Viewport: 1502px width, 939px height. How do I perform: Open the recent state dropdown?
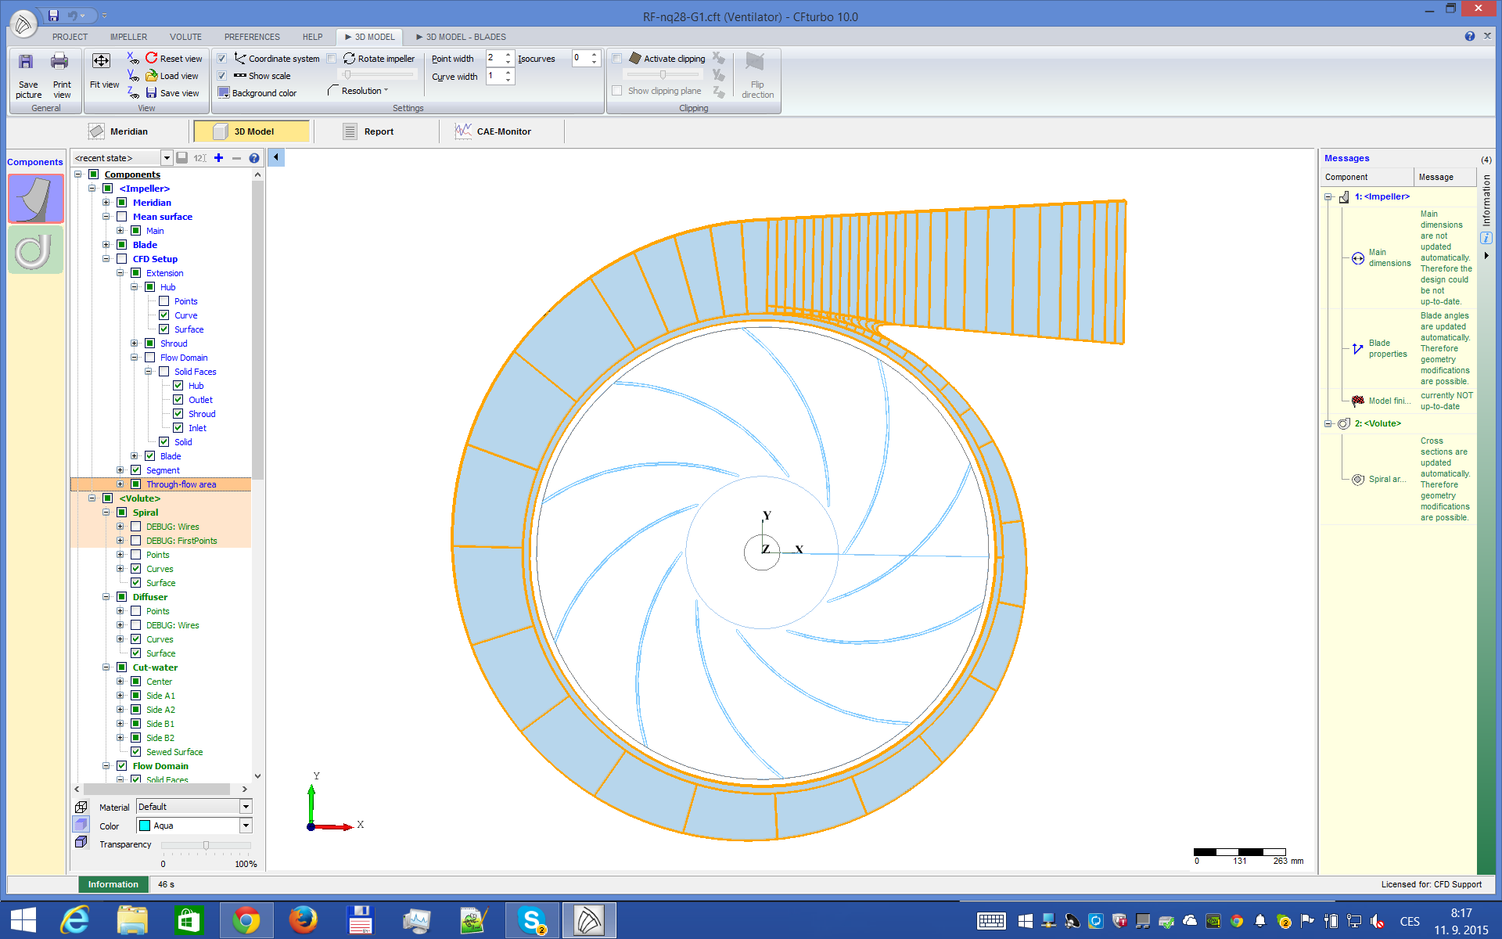point(167,158)
